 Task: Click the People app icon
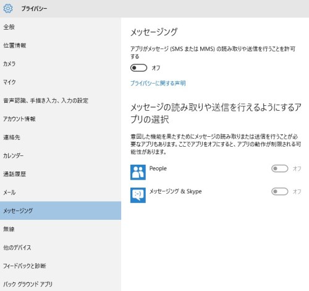pos(138,172)
